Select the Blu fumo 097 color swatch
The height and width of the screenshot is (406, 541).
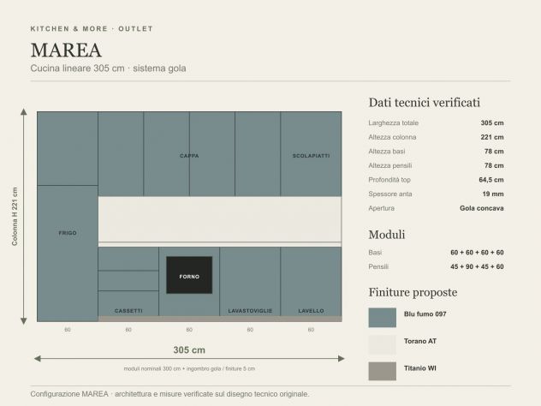383,318
